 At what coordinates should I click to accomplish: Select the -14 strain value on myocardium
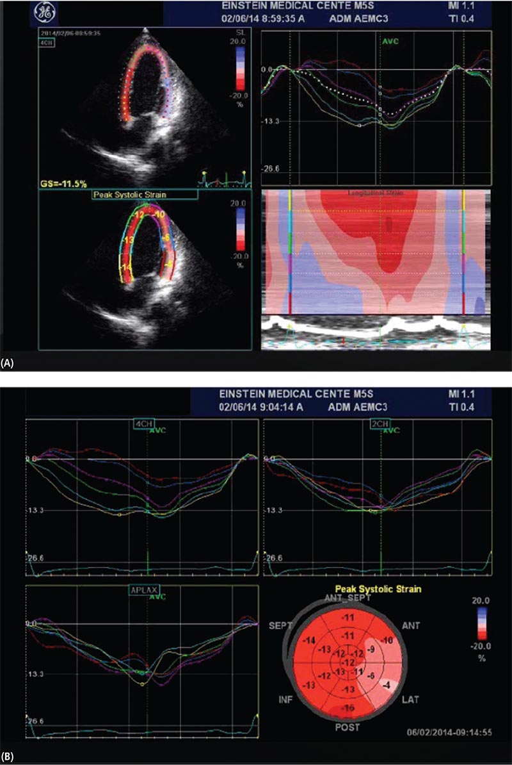pos(128,265)
